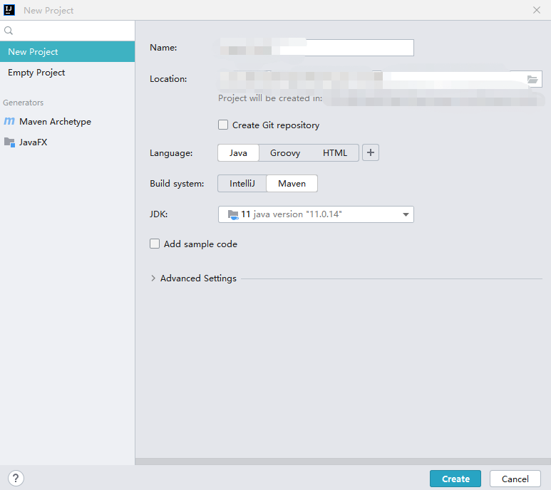
Task: Select Java as the language
Action: 238,153
